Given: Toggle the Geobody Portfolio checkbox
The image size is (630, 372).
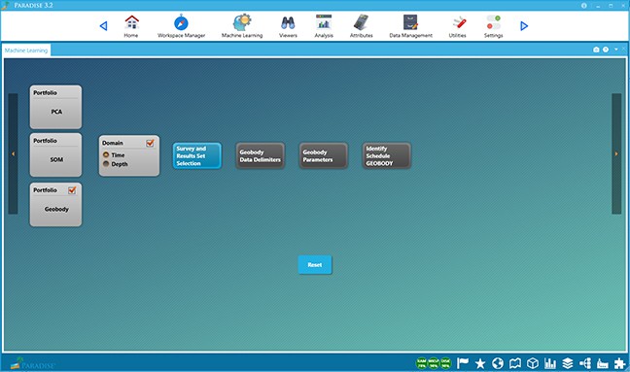Looking at the screenshot, I should 72,190.
